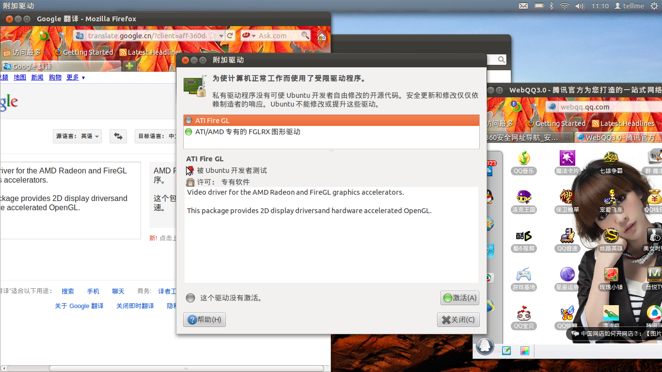
Task: Open 魔法卡片 app in WebQQ
Action: (x=567, y=163)
